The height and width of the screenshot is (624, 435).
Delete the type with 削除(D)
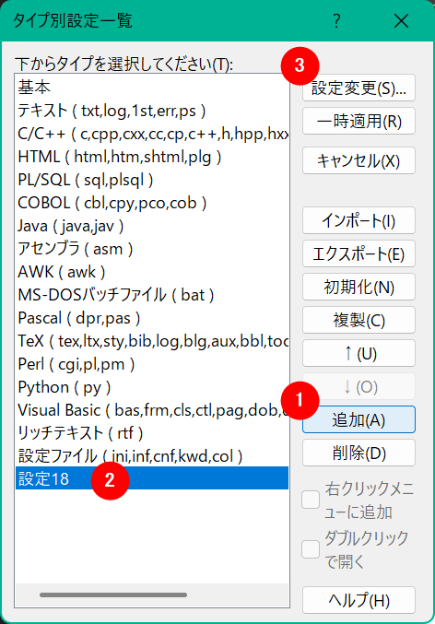359,453
